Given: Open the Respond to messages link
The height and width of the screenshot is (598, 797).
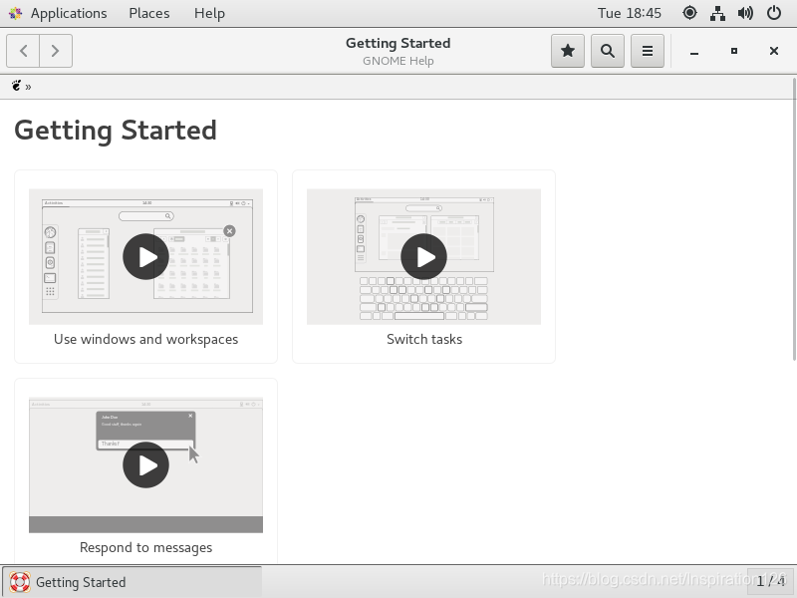Looking at the screenshot, I should coord(145,547).
